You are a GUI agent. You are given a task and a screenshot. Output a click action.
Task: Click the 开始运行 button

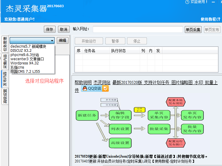coord(89,41)
